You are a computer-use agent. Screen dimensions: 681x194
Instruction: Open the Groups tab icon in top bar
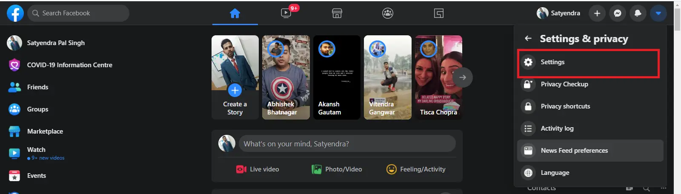[388, 13]
